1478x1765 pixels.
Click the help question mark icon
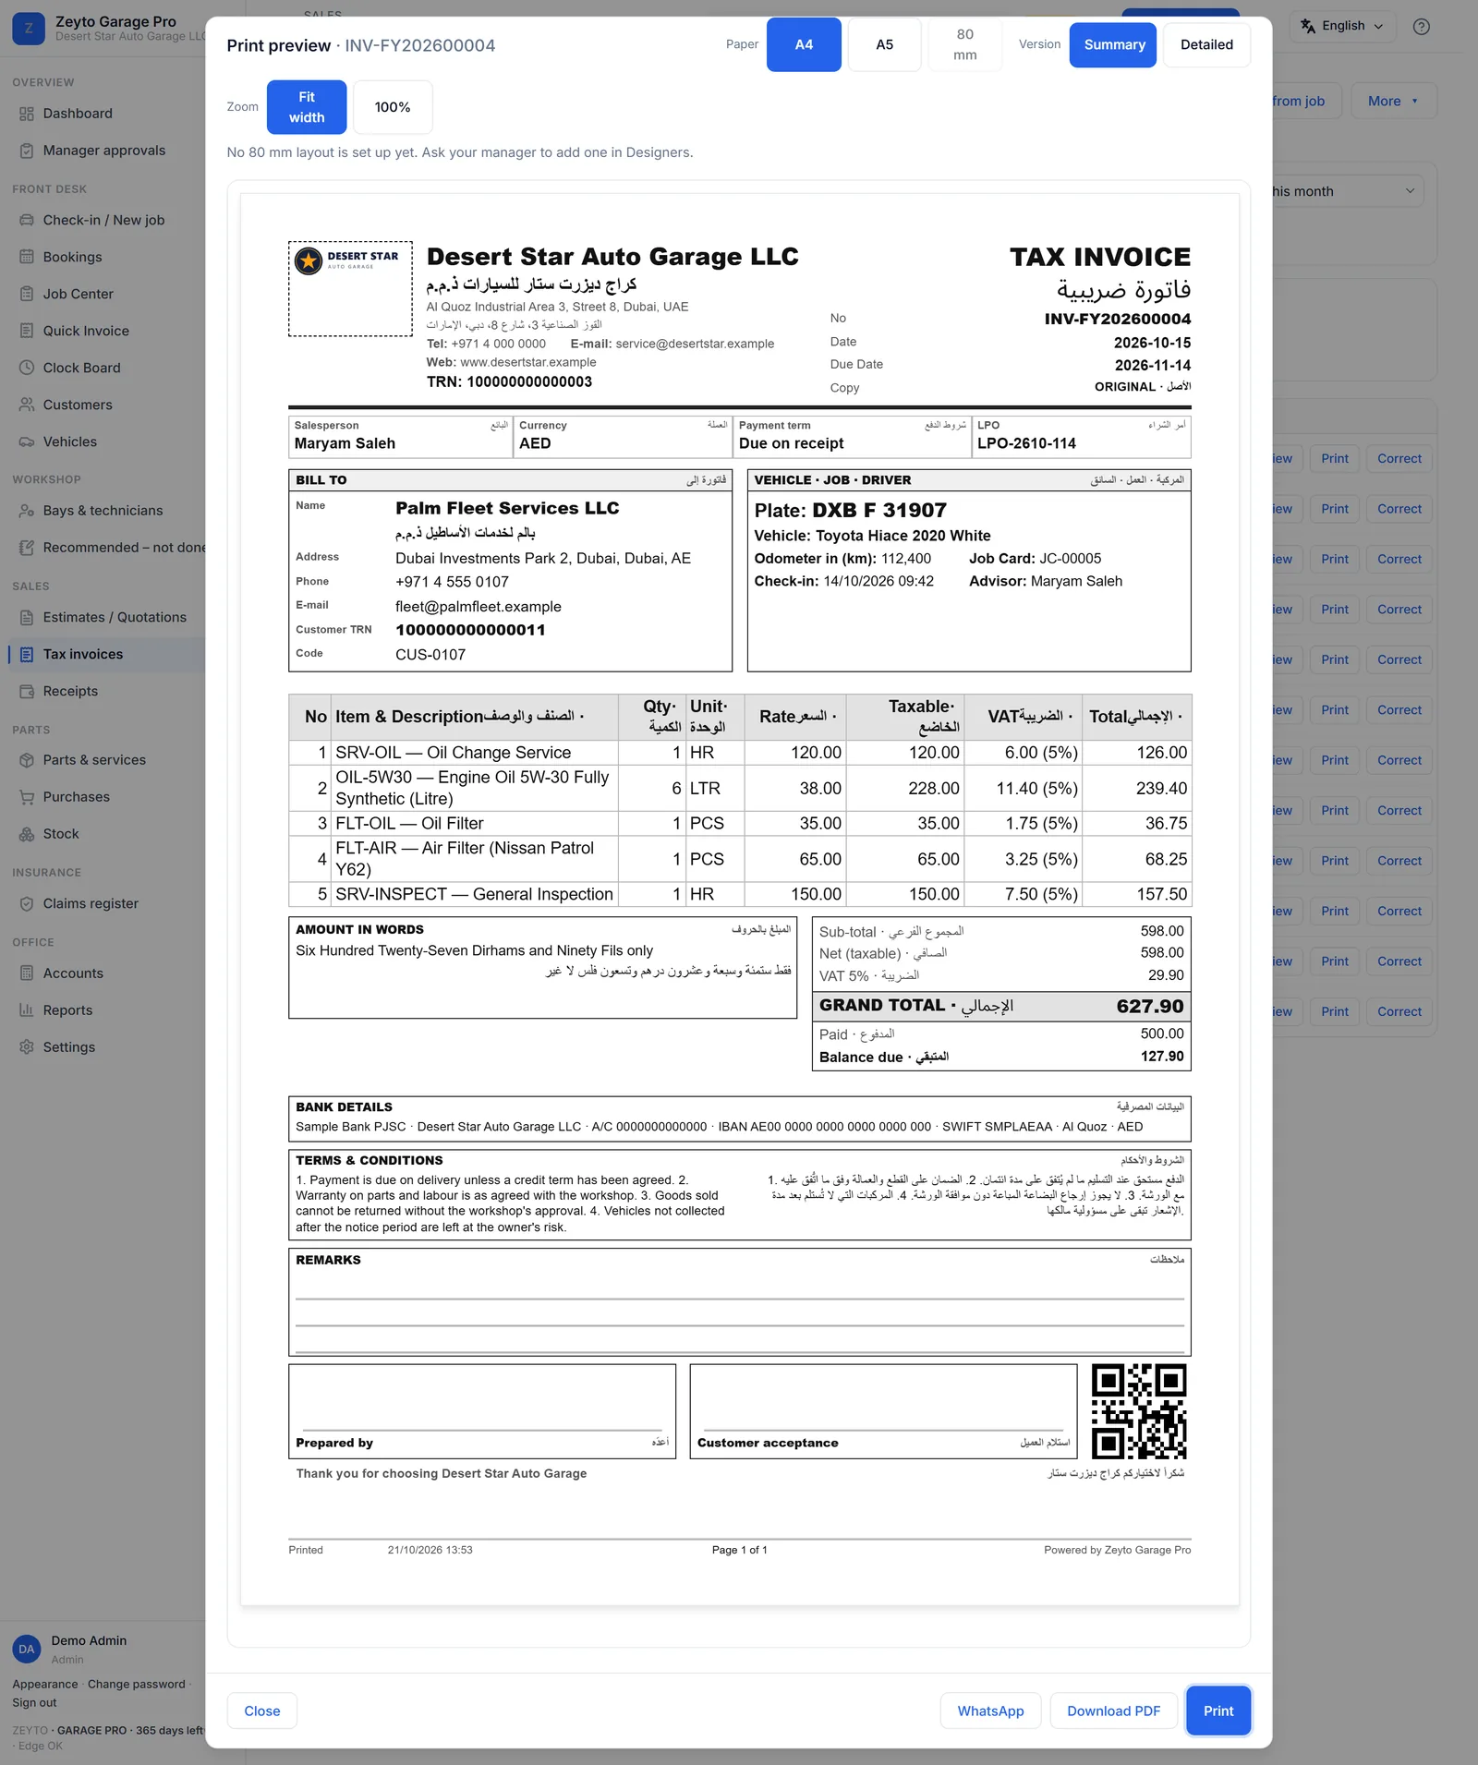1422,27
